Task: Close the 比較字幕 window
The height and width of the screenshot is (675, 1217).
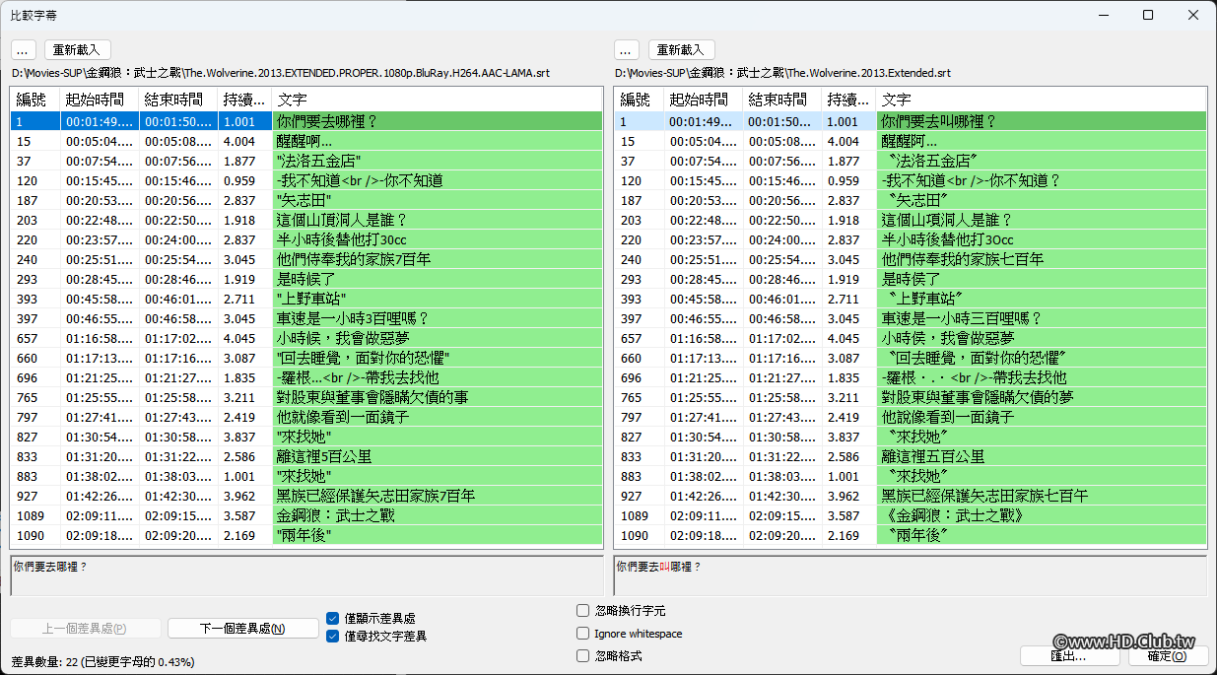Action: [x=1193, y=15]
